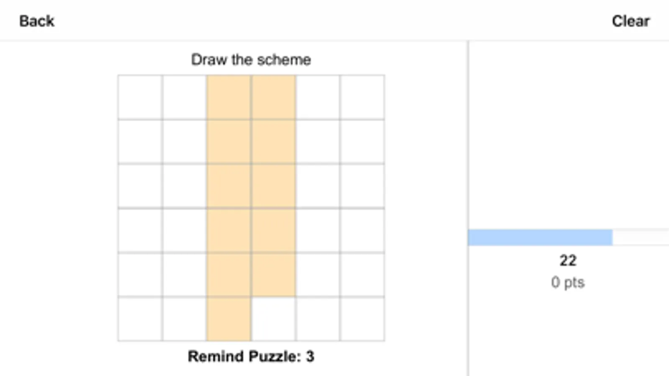Click the "0 pts" score text
Image resolution: width=669 pixels, height=376 pixels.
click(567, 282)
